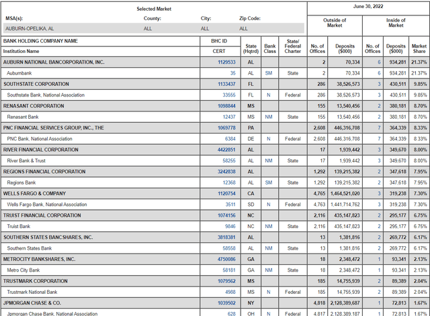The image size is (430, 316).
Task: Open CERT 33555 for Southstate Bank
Action: point(229,95)
